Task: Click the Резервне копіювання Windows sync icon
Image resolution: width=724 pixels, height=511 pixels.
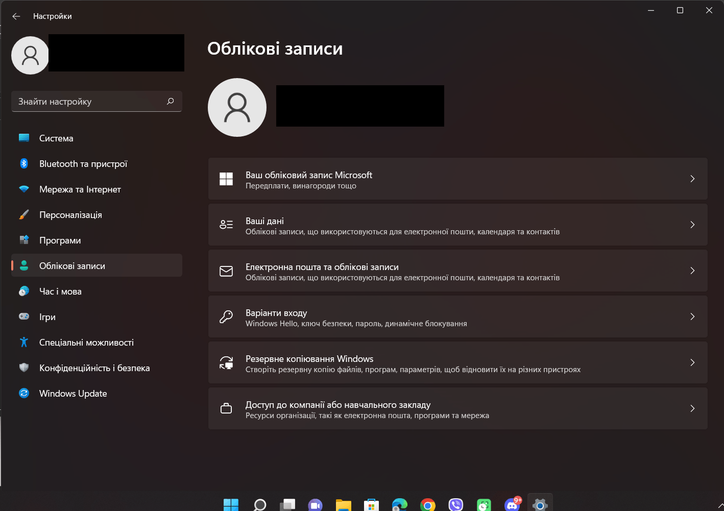Action: tap(226, 362)
